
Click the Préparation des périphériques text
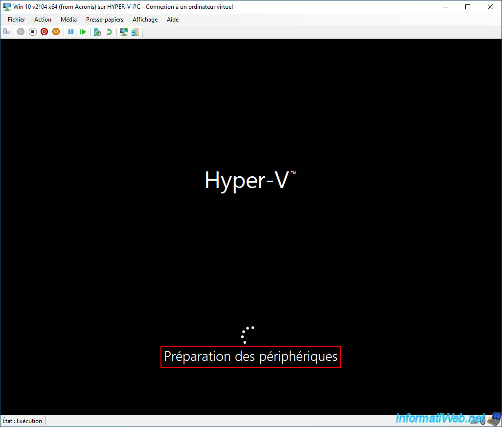coord(251,356)
